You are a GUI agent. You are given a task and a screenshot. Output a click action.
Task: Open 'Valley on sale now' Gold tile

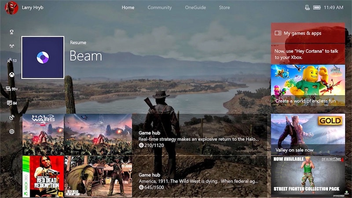click(x=308, y=134)
